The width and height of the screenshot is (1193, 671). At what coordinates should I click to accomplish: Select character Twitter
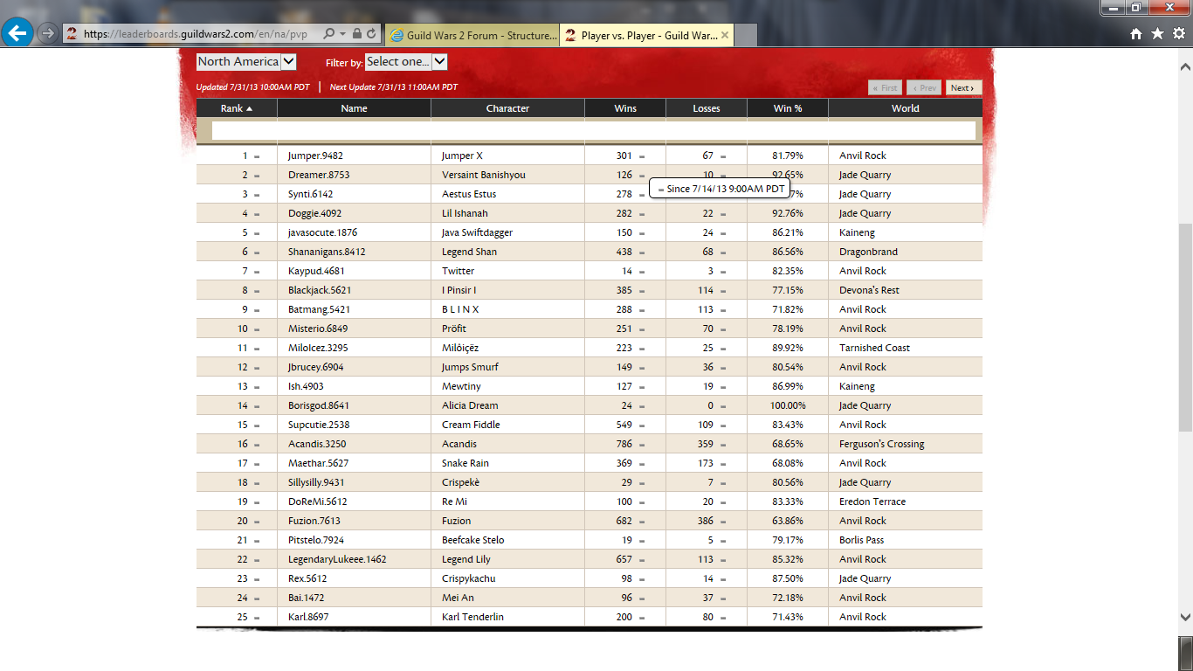(459, 271)
